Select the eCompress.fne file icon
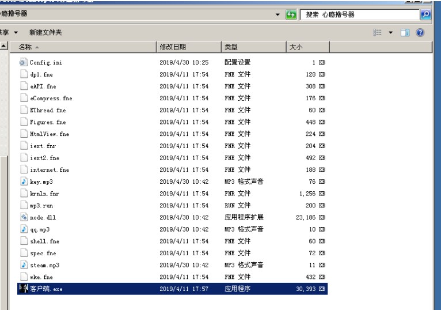Image resolution: width=441 pixels, height=310 pixels. click(24, 98)
